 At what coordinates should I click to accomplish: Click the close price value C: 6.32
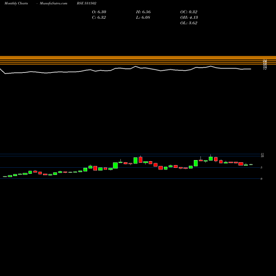tap(99, 17)
